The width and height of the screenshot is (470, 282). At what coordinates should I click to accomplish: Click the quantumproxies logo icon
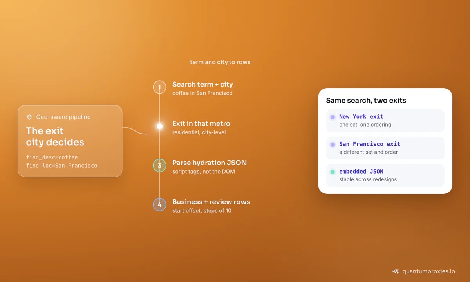(396, 271)
